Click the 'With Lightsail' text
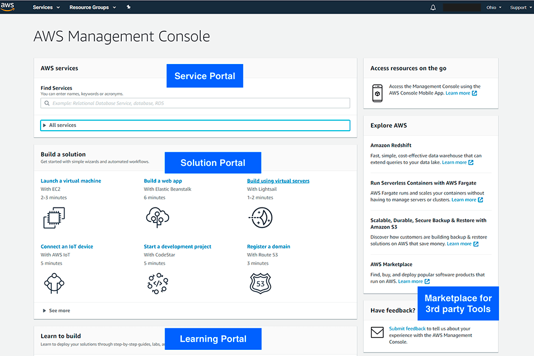Screen dimensions: 534x356 (x=262, y=190)
